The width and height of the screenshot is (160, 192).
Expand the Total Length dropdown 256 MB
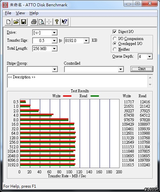coord(54,49)
